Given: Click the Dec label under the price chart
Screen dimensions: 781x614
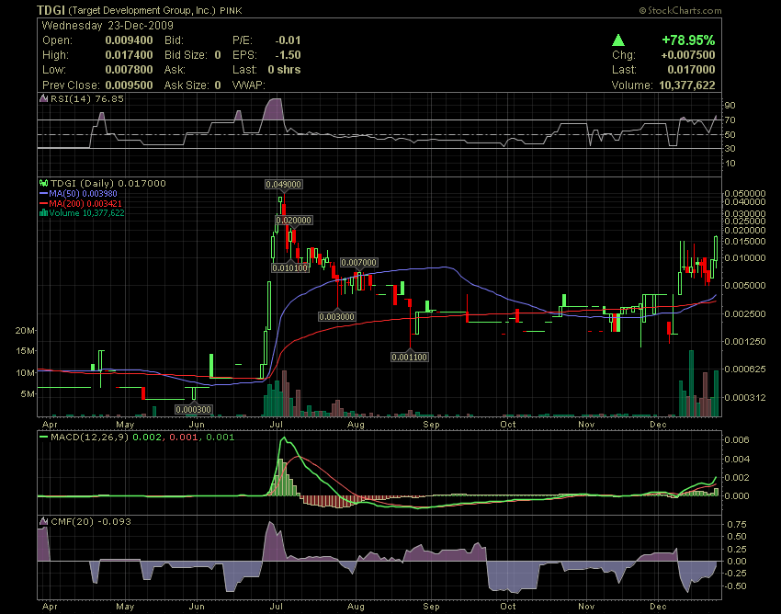Looking at the screenshot, I should point(658,425).
